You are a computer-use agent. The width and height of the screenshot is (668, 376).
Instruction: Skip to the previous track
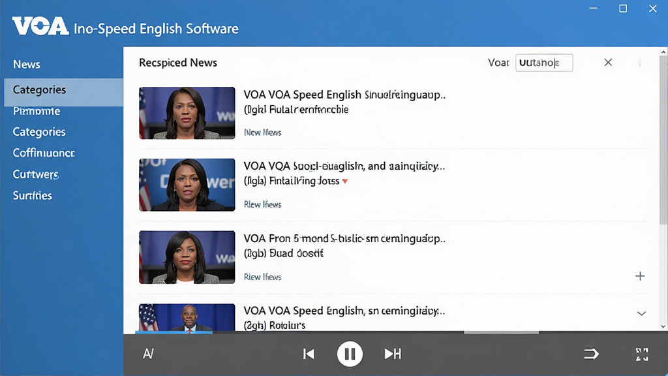(x=309, y=354)
